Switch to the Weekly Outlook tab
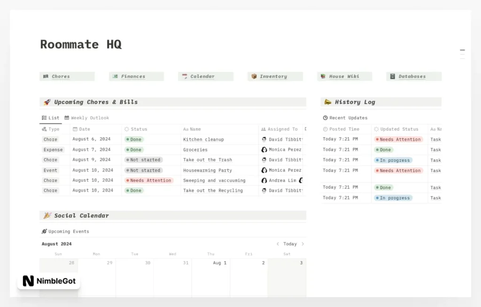Image resolution: width=481 pixels, height=307 pixels. [87, 118]
